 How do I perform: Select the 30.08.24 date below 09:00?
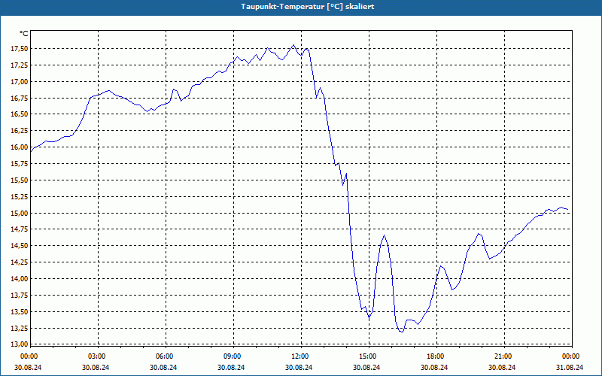point(231,368)
